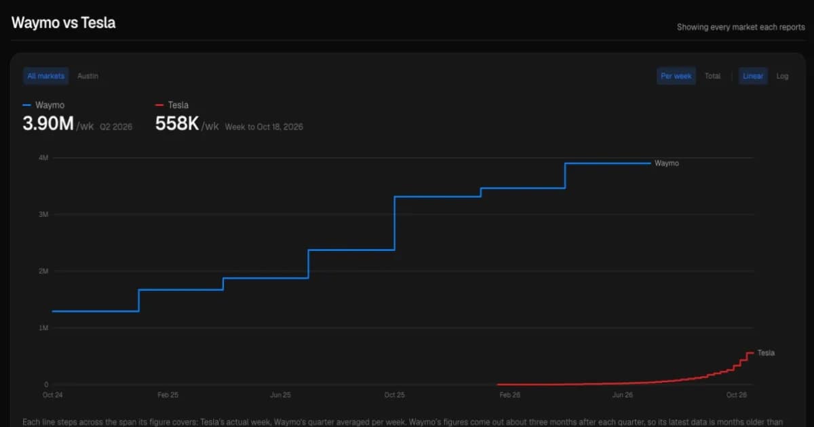Viewport: 814px width, 427px height.
Task: Switch to the Austin market
Action: pos(88,76)
